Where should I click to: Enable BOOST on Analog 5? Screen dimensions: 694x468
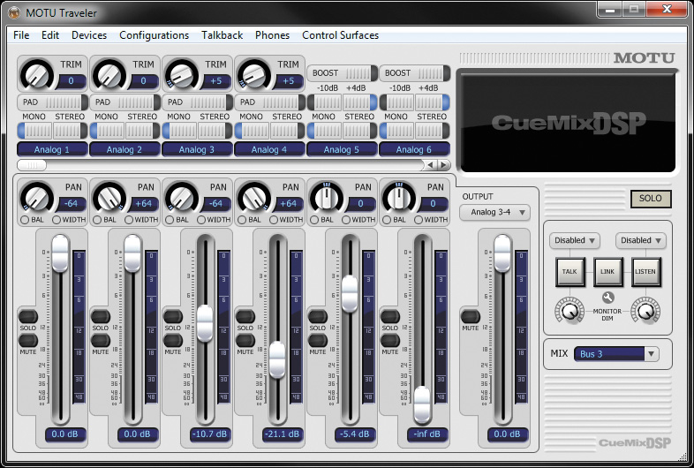pyautogui.click(x=342, y=73)
